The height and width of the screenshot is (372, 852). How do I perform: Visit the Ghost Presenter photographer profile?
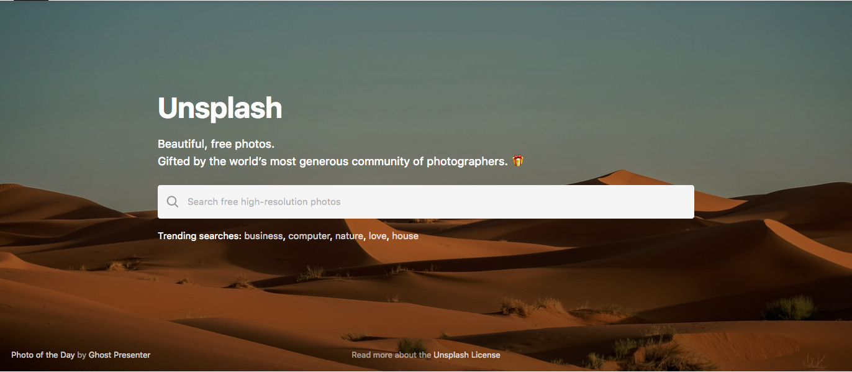[x=119, y=355]
